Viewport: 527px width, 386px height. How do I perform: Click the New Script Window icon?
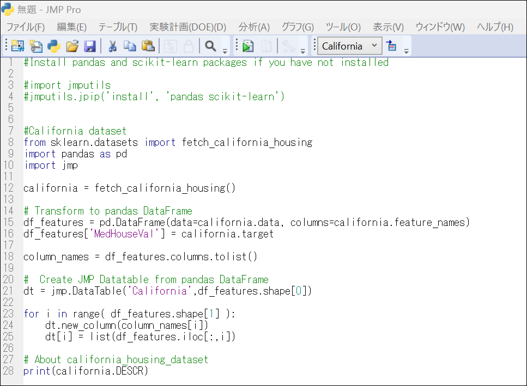35,46
